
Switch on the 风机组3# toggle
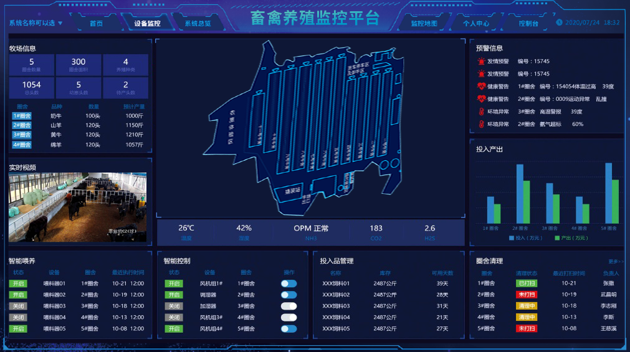289,317
